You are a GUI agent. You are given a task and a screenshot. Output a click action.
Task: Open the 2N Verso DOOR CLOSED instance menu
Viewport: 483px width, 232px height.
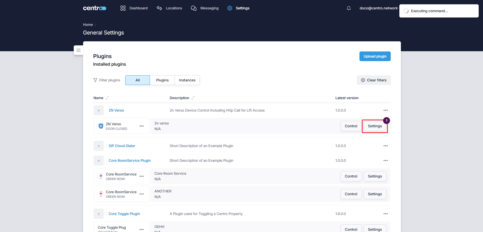click(x=142, y=126)
